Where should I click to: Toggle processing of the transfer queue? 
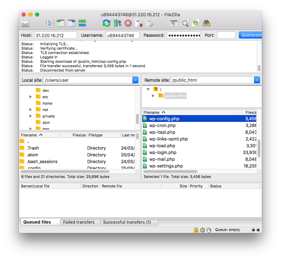117,23
